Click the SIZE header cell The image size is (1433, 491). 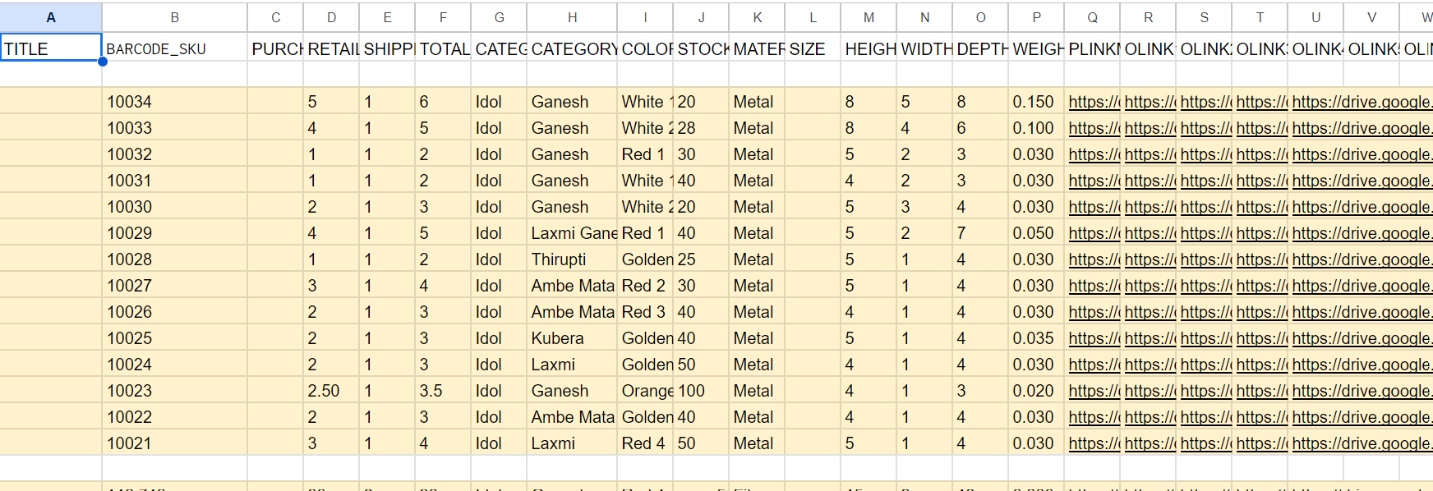[812, 49]
